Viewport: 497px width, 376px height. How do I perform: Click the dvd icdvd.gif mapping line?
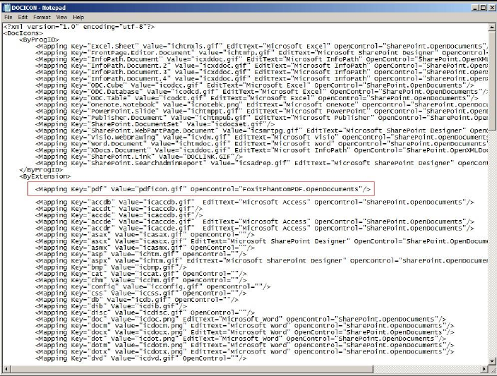[140, 358]
